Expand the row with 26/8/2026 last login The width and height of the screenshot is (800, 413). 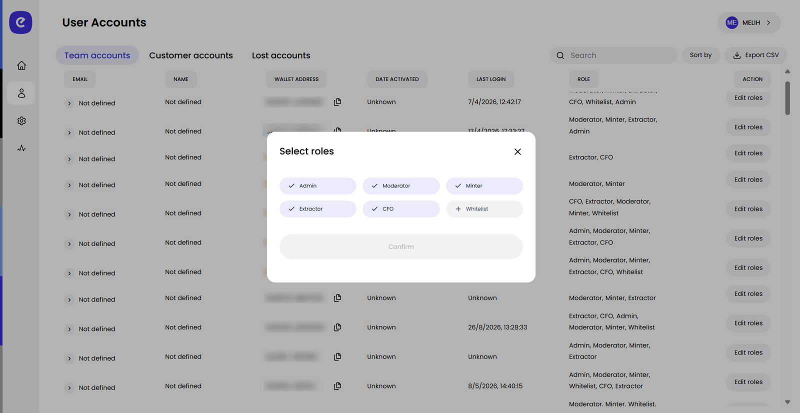pyautogui.click(x=69, y=329)
